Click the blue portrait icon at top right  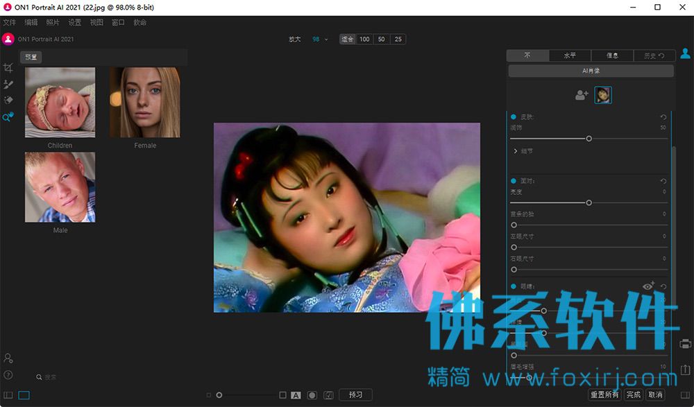(x=685, y=53)
